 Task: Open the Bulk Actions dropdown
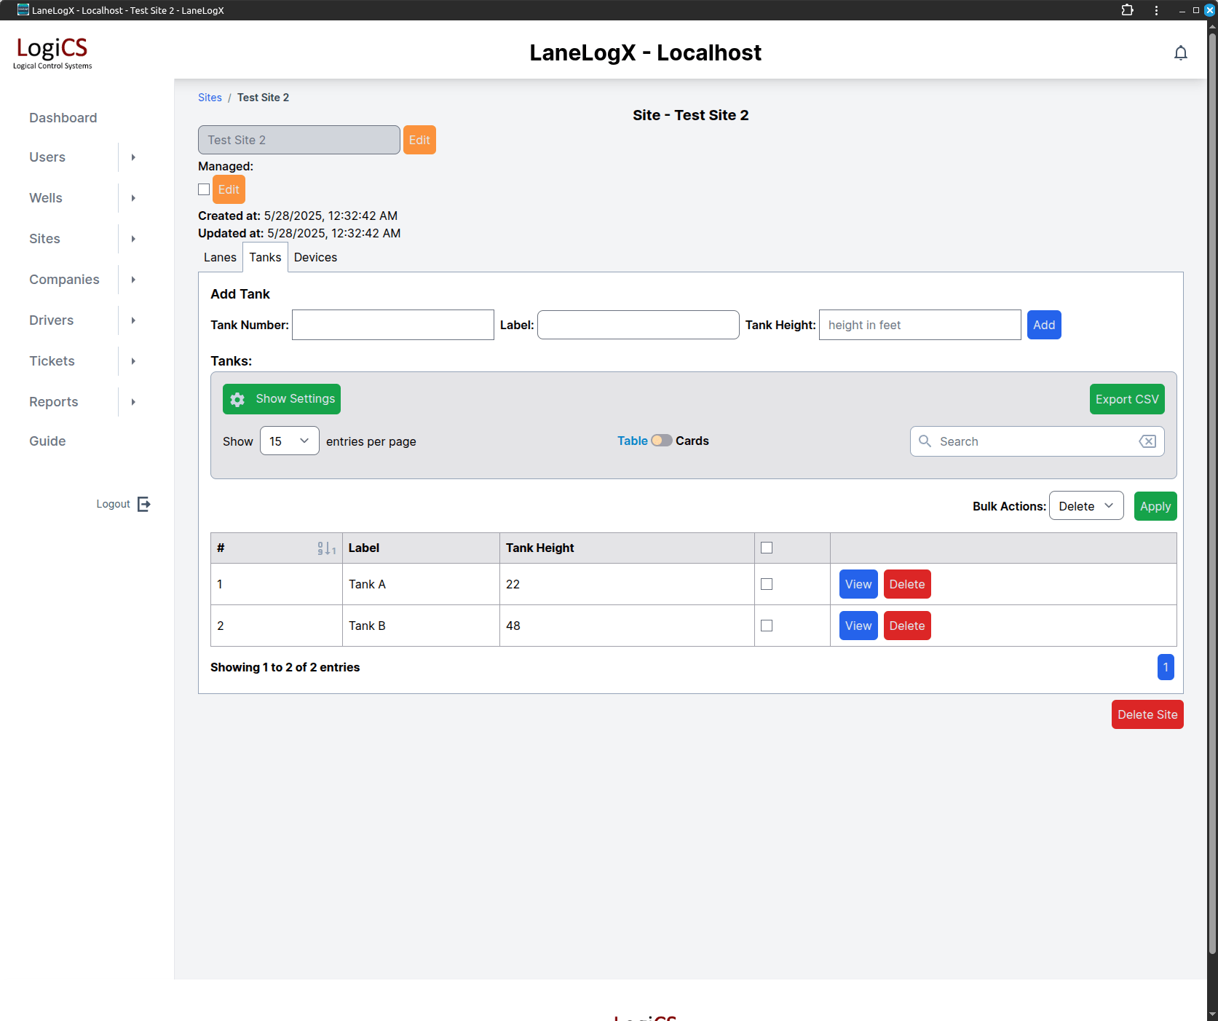1085,506
